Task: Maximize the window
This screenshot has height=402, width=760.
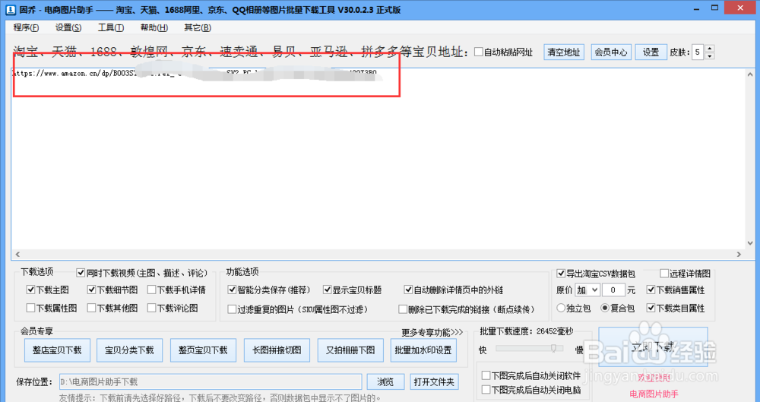Action: [714, 8]
